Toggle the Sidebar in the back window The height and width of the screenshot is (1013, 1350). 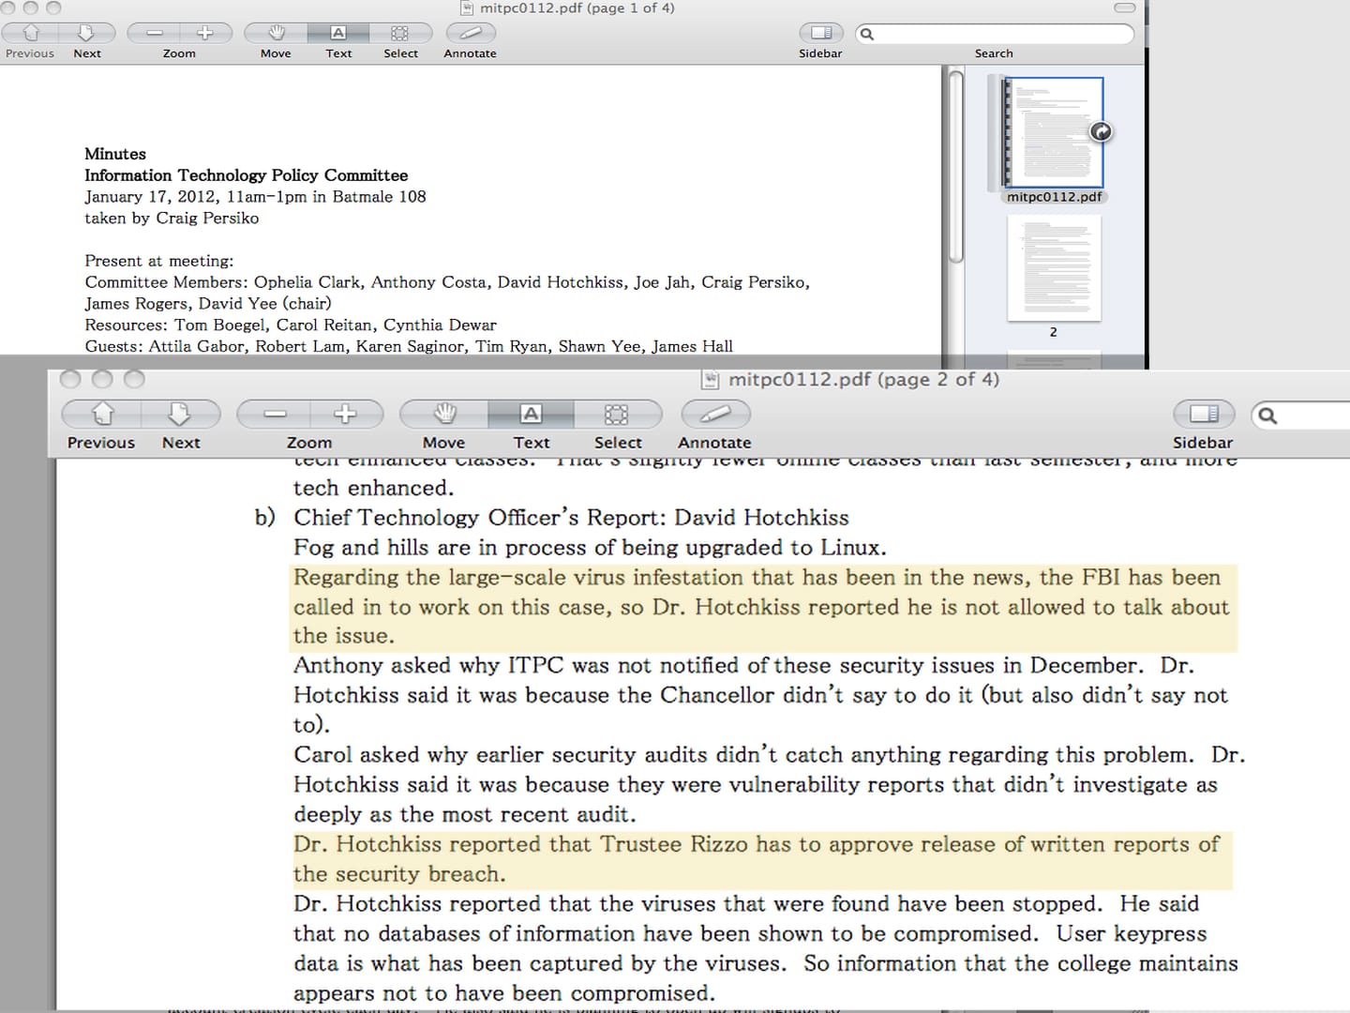[x=819, y=33]
